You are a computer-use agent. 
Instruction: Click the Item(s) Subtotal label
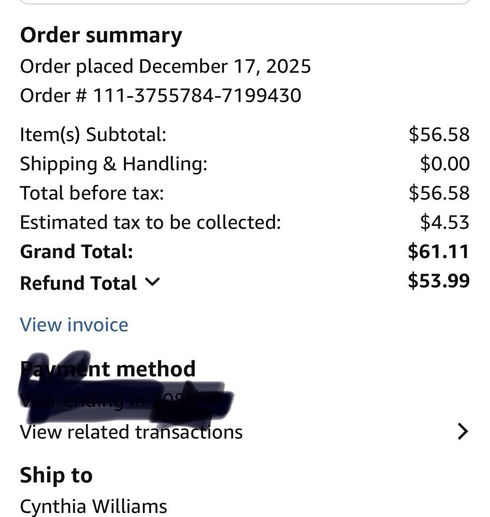coord(93,134)
